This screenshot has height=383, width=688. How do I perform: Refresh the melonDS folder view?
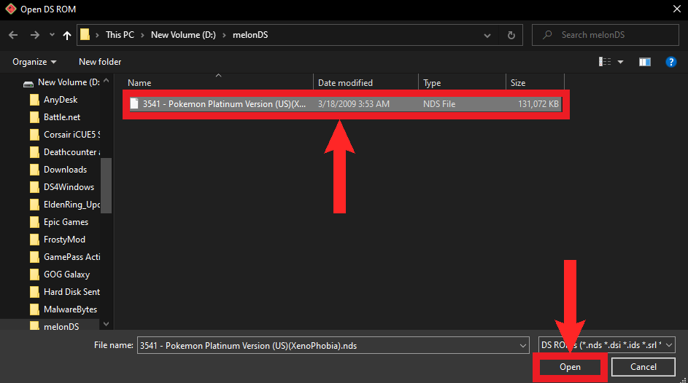coord(511,35)
